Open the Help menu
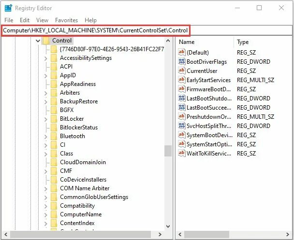 pos(90,20)
